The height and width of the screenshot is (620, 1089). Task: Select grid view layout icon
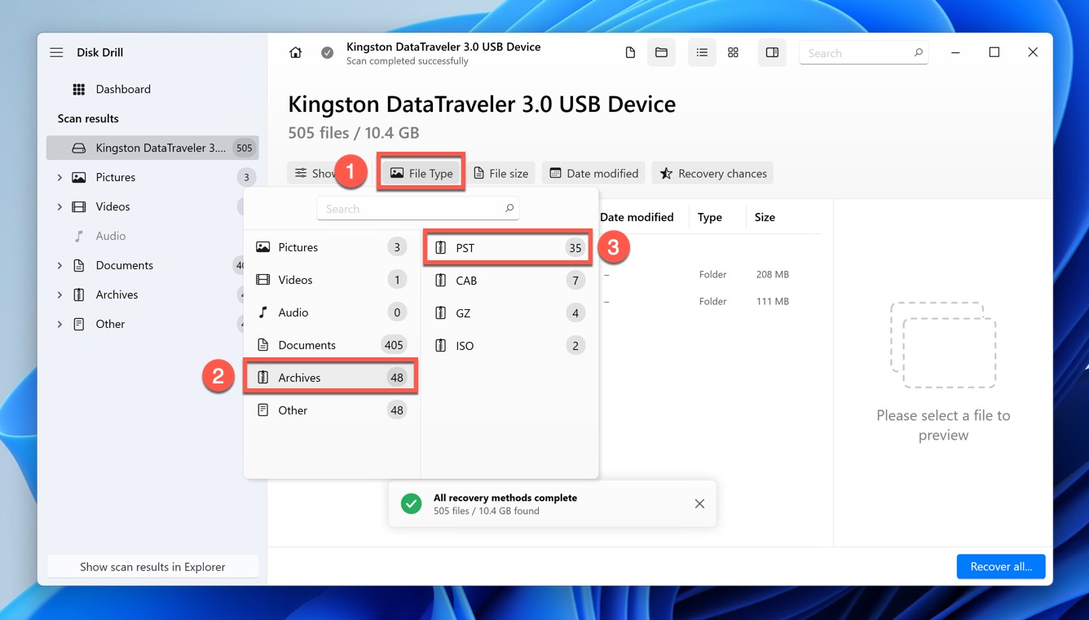(x=733, y=52)
